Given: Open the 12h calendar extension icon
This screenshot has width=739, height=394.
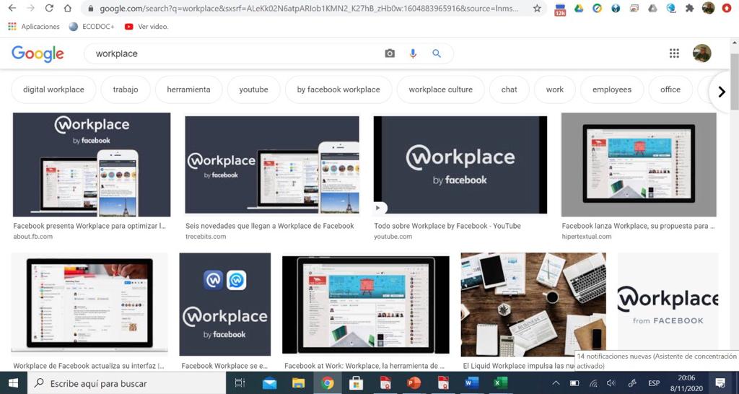Looking at the screenshot, I should coord(560,9).
